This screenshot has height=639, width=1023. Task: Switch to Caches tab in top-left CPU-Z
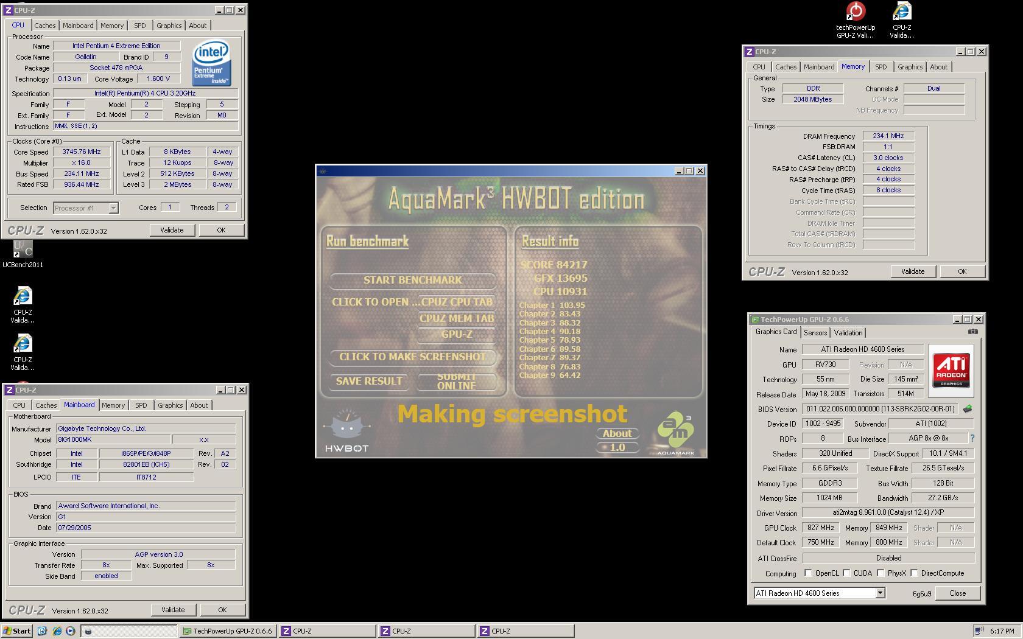tap(44, 26)
